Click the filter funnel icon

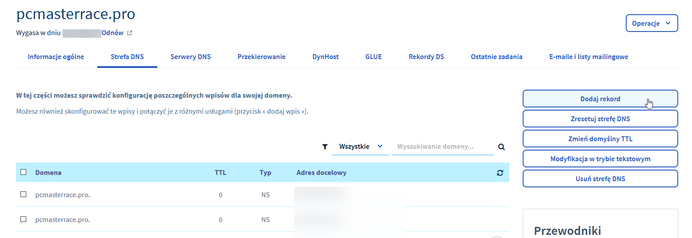[325, 147]
